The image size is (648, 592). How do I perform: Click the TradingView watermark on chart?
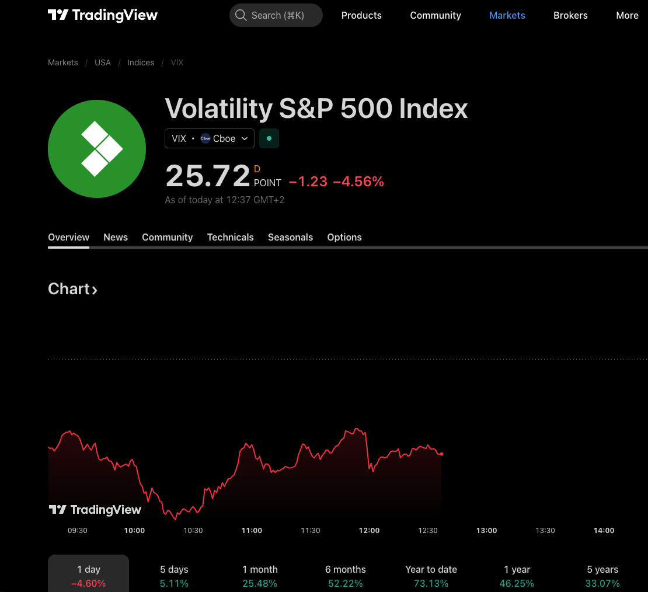95,510
